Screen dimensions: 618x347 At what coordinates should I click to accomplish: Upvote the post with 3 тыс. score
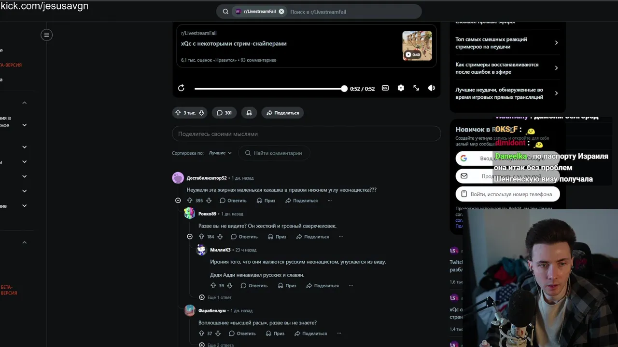point(178,113)
